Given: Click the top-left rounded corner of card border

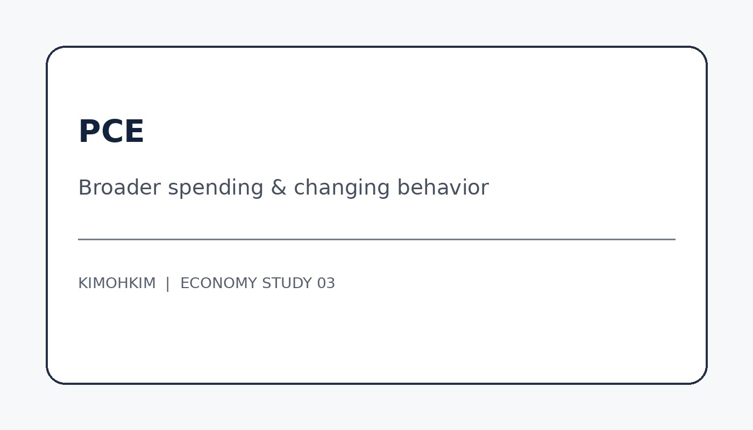Looking at the screenshot, I should (53, 53).
